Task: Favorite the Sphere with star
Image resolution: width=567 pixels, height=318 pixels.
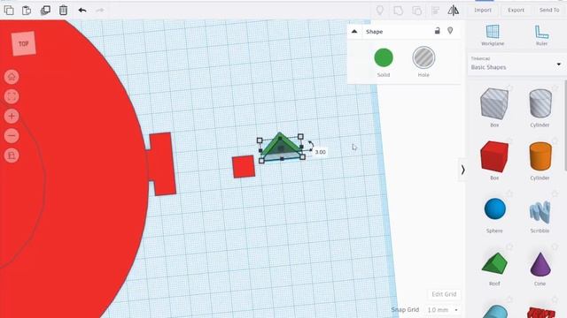Action: click(x=509, y=194)
